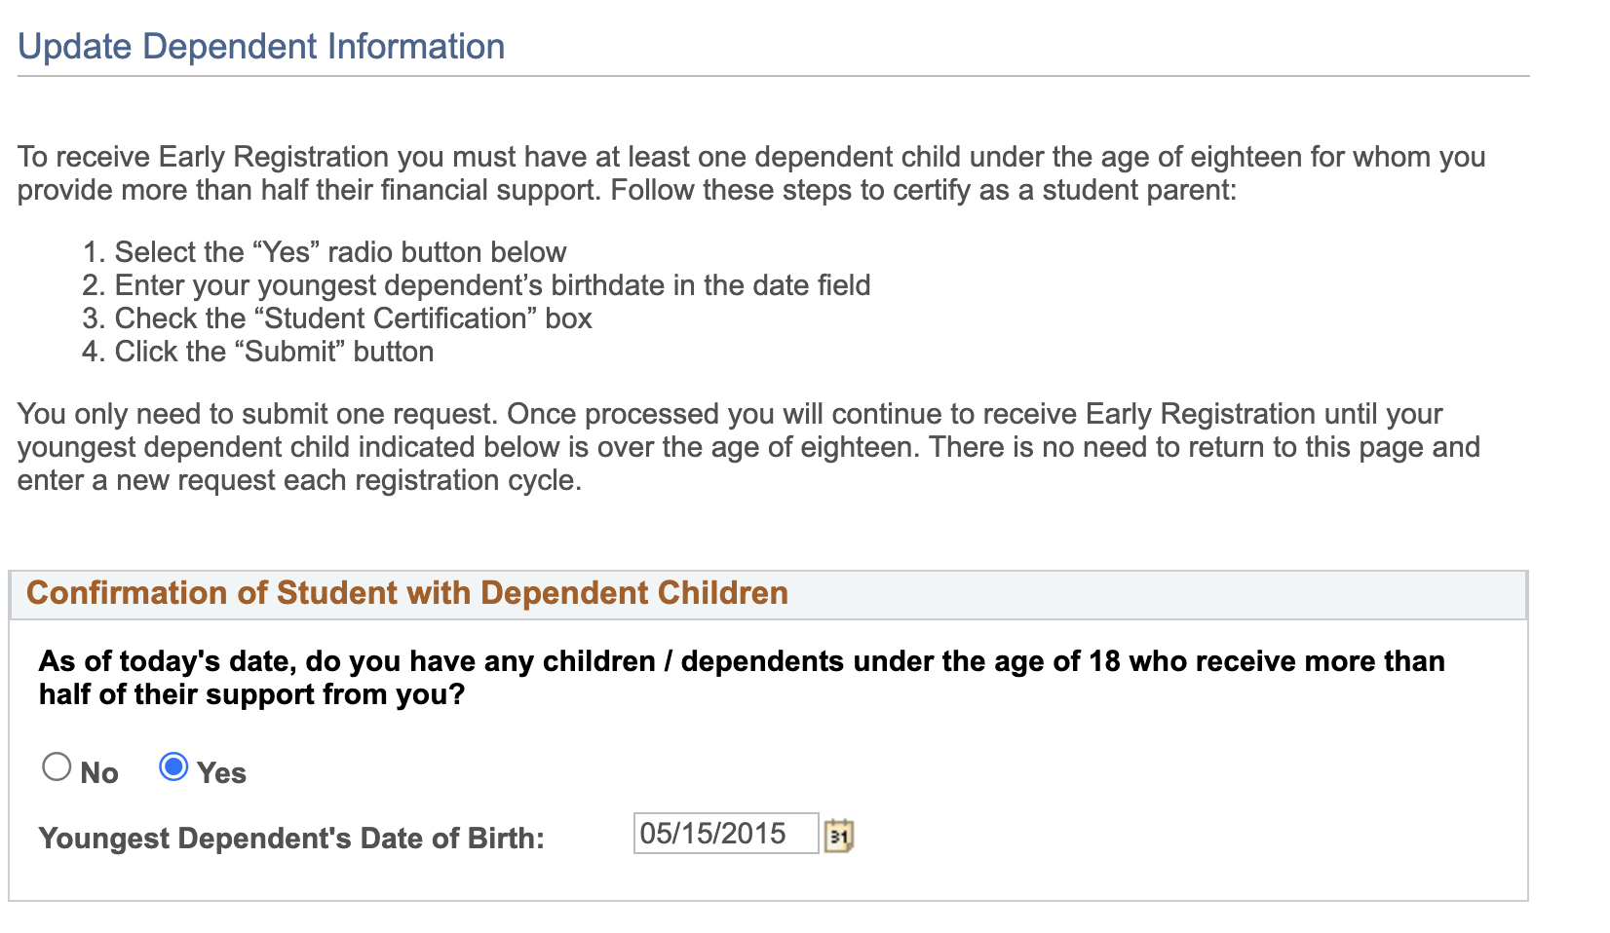
Task: Select the "No" radio button
Action: (x=57, y=767)
